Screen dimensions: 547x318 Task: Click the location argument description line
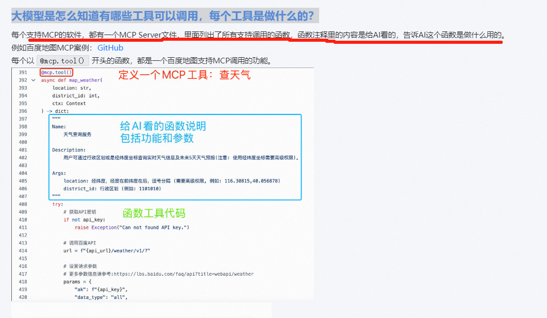tap(172, 181)
